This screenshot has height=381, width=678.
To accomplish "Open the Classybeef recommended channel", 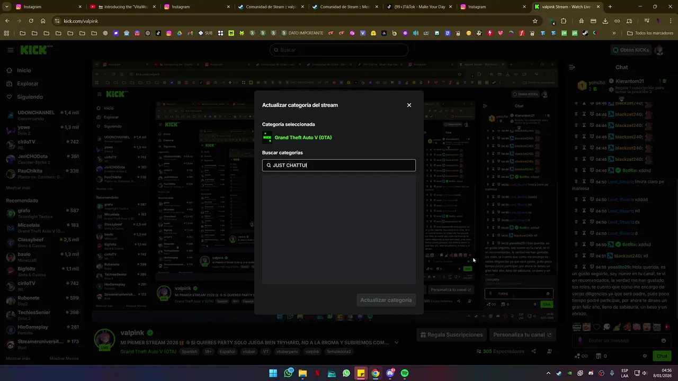I will pyautogui.click(x=42, y=242).
